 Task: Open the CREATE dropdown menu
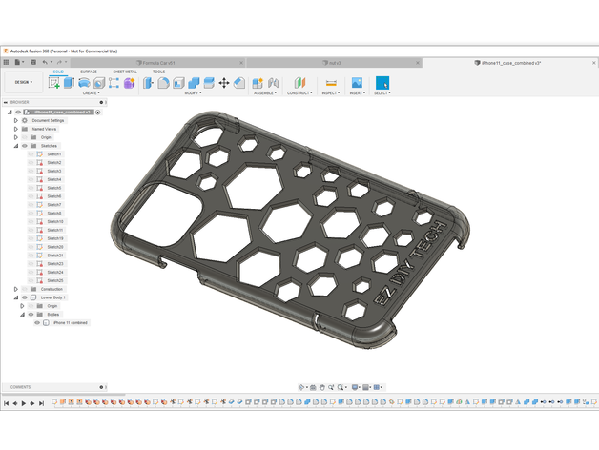[x=92, y=92]
